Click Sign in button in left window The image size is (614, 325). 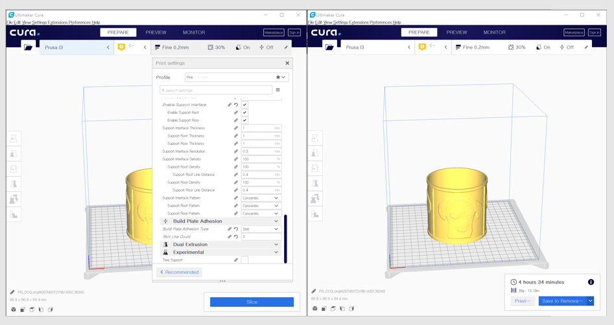(x=294, y=32)
